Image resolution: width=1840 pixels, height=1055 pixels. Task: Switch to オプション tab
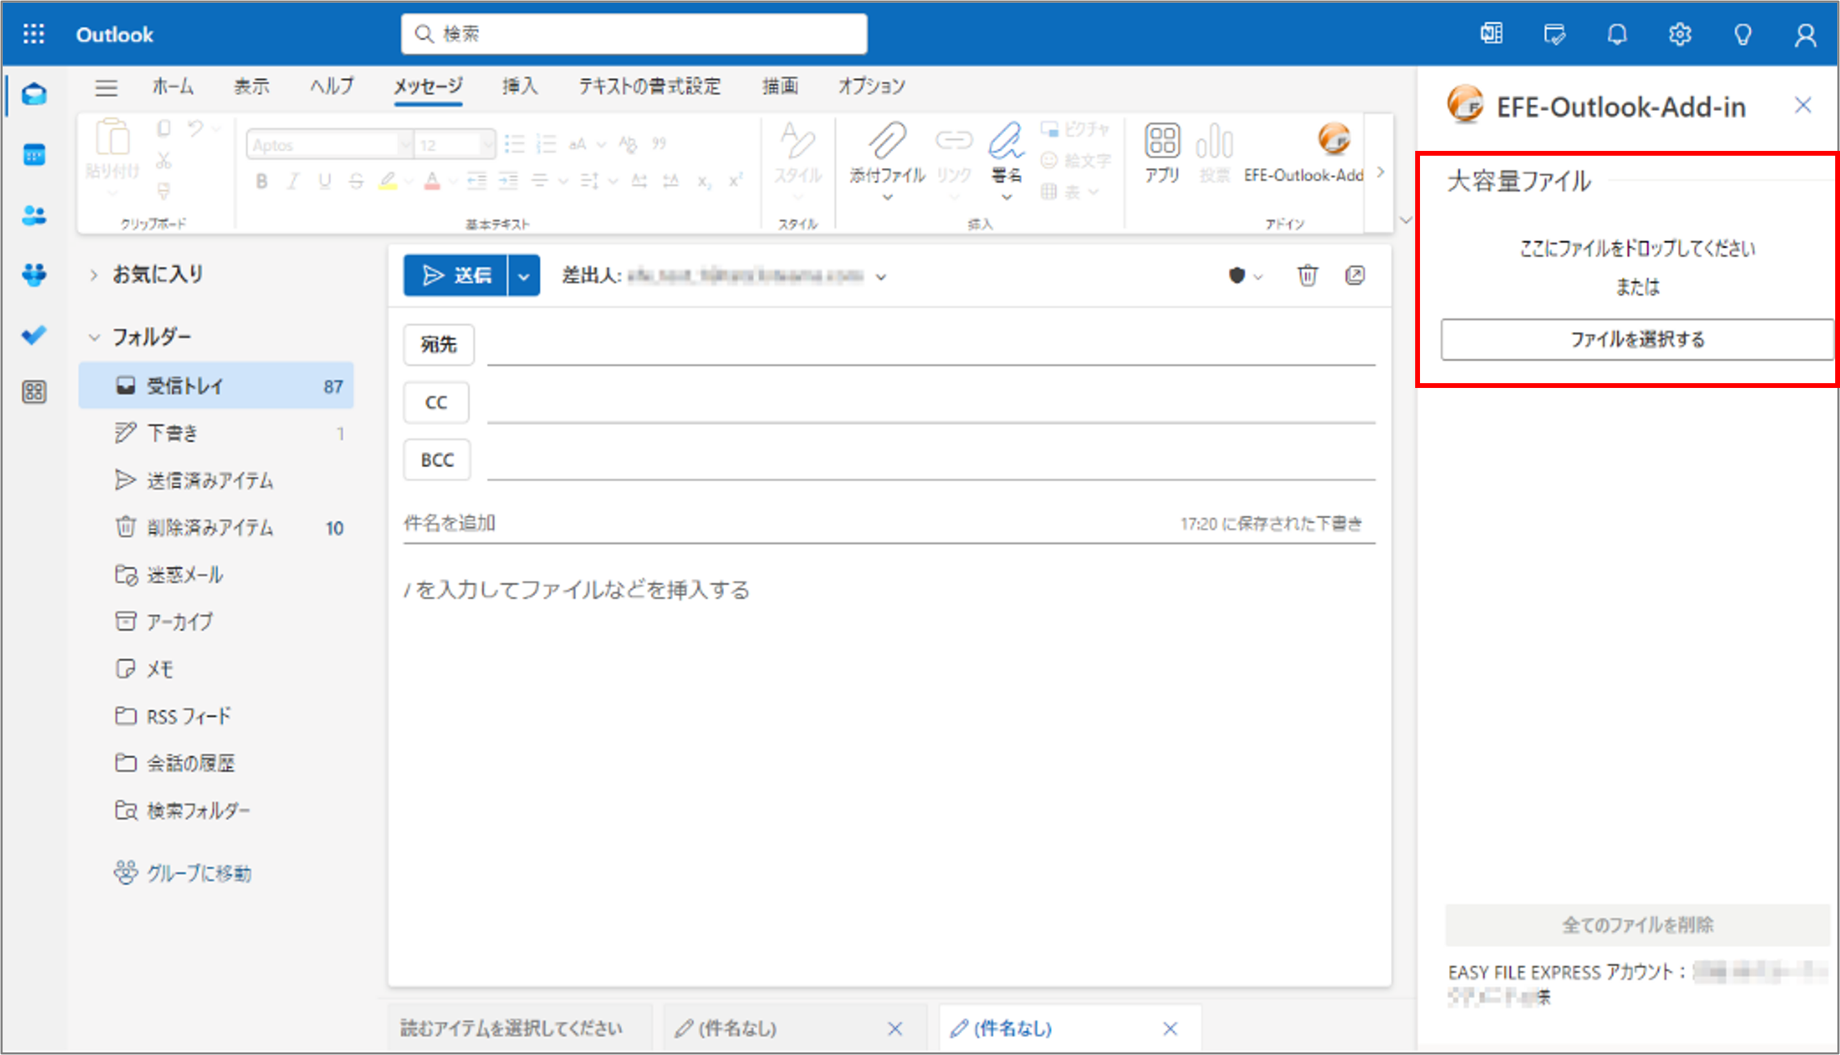click(872, 86)
